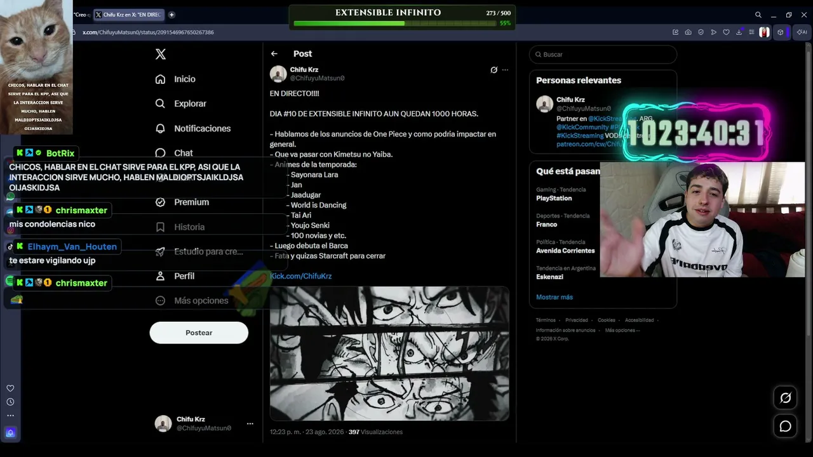Open the Términos footer link
This screenshot has width=813, height=457.
coord(546,321)
